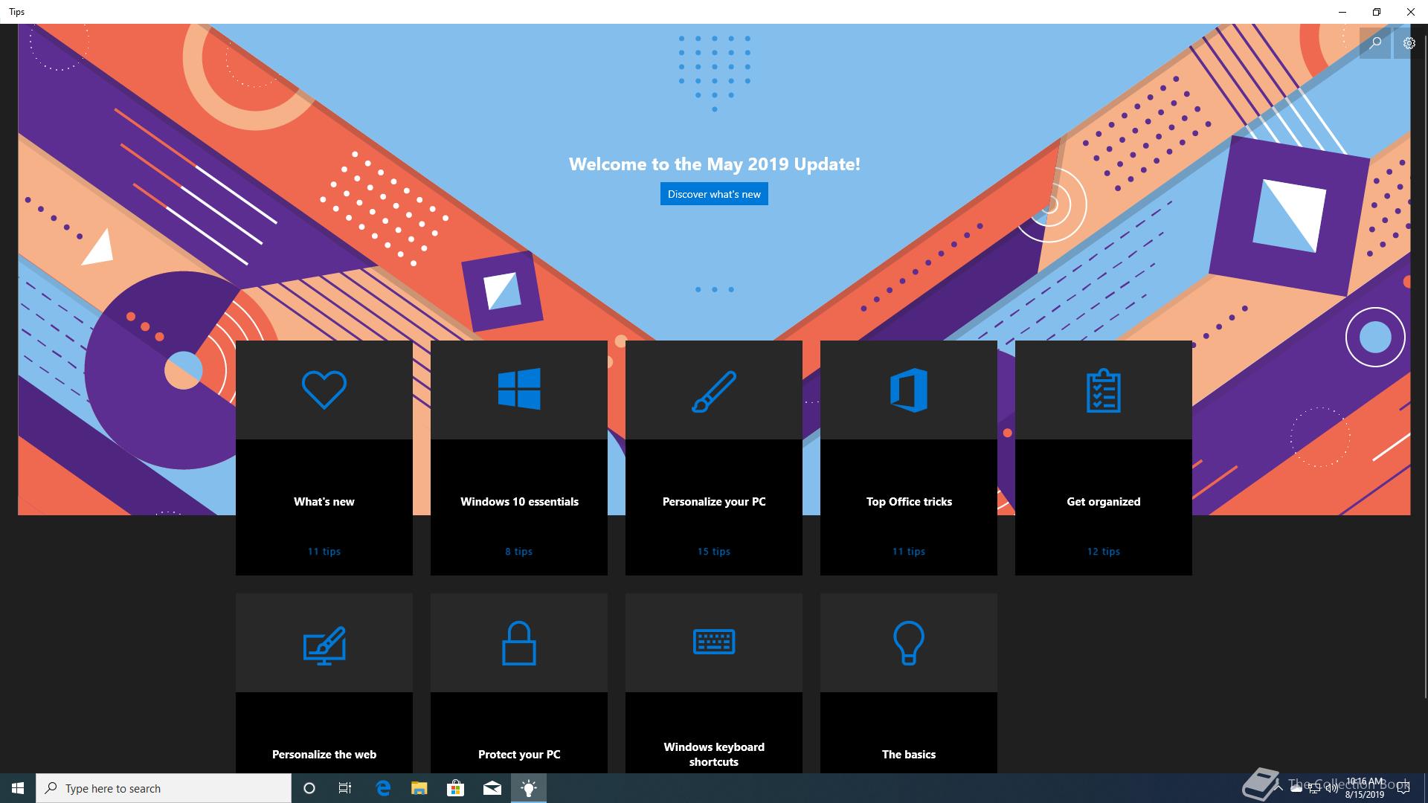
Task: Click the padlock icon on Protect your PC
Action: click(x=519, y=643)
